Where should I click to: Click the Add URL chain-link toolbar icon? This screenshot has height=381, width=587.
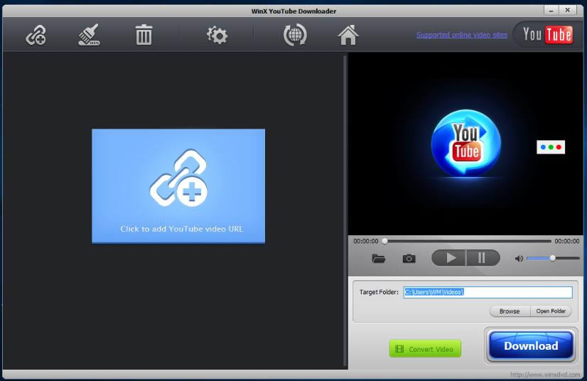(36, 36)
